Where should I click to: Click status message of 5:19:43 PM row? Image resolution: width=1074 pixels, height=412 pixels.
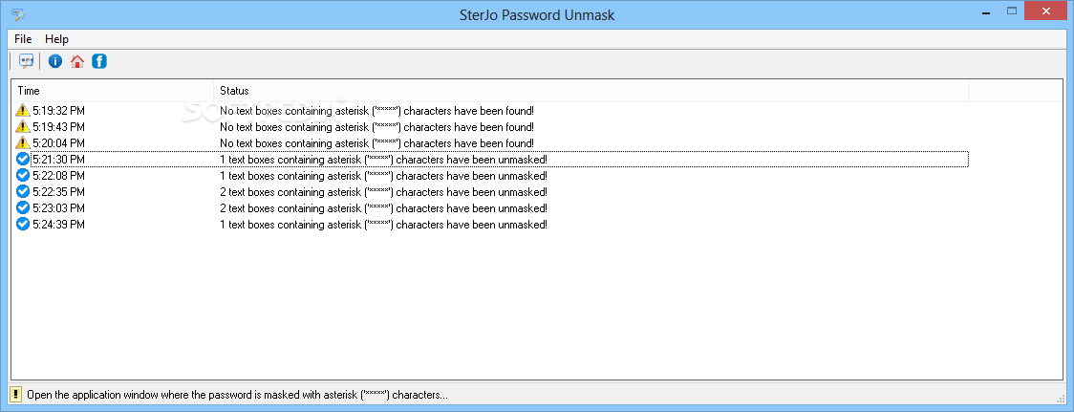tap(376, 127)
